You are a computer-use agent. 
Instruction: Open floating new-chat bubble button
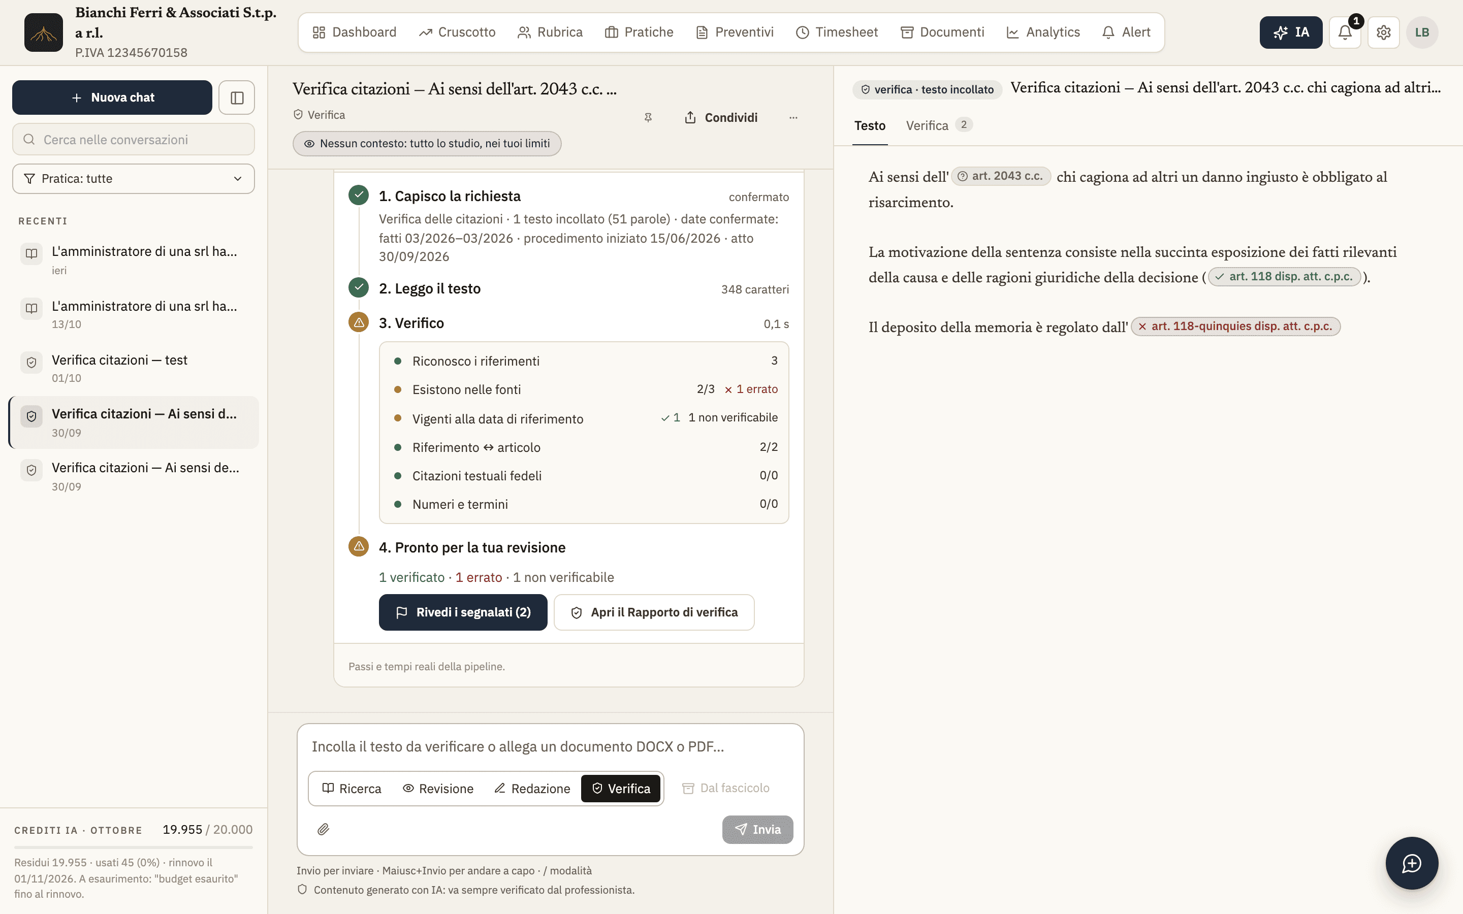1412,863
